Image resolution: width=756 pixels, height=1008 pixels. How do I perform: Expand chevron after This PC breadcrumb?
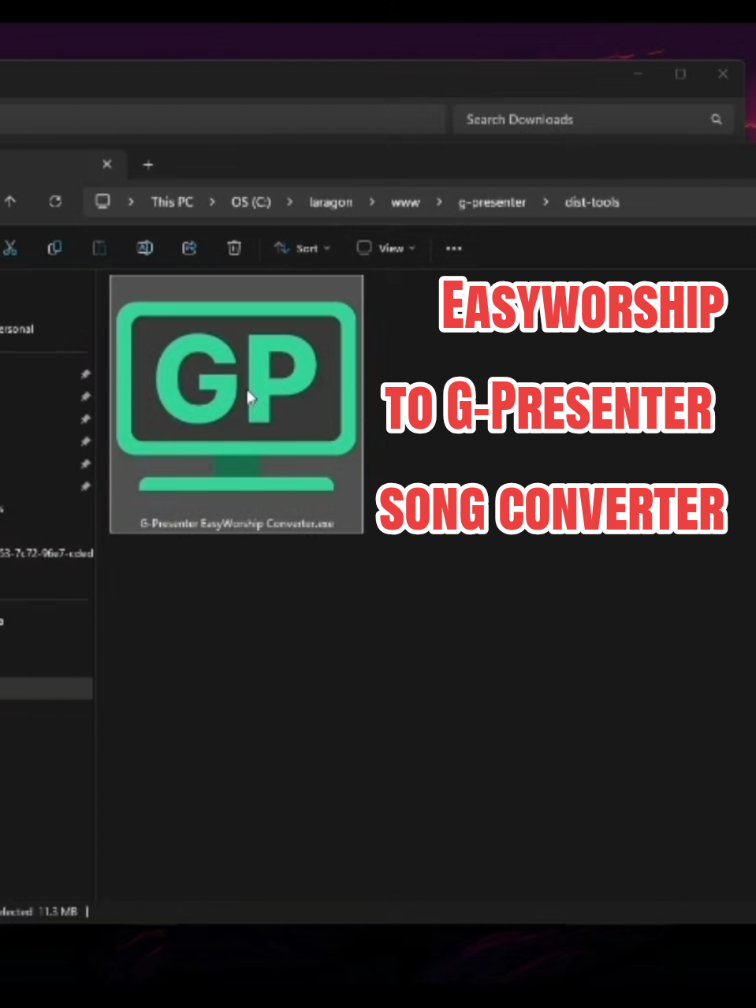click(x=212, y=203)
